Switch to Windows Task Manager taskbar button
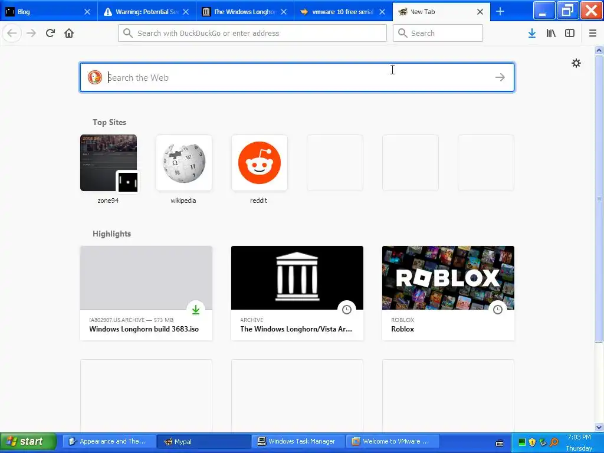604x453 pixels. pyautogui.click(x=298, y=441)
